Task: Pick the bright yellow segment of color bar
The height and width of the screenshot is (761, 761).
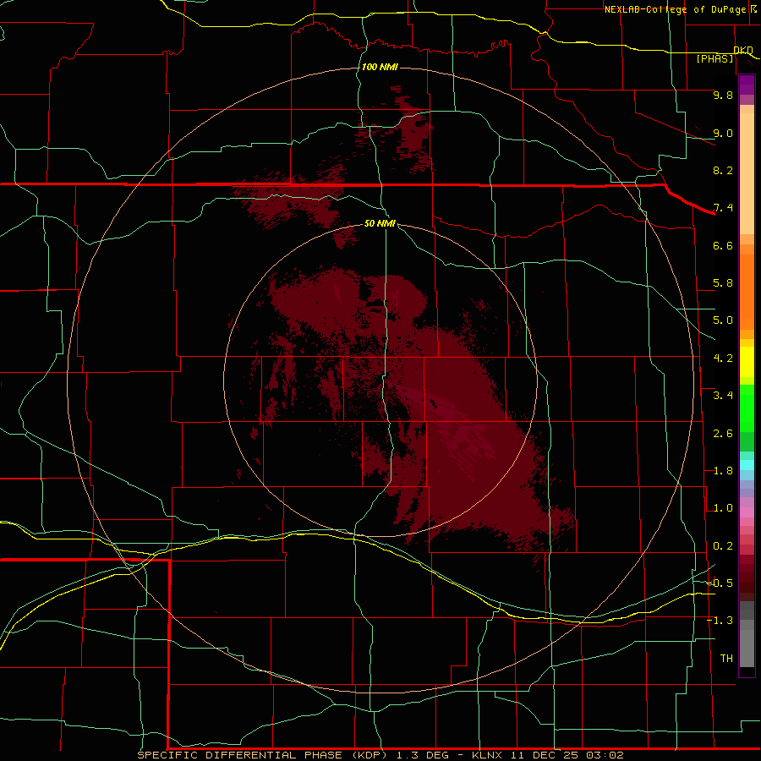Action: [747, 362]
